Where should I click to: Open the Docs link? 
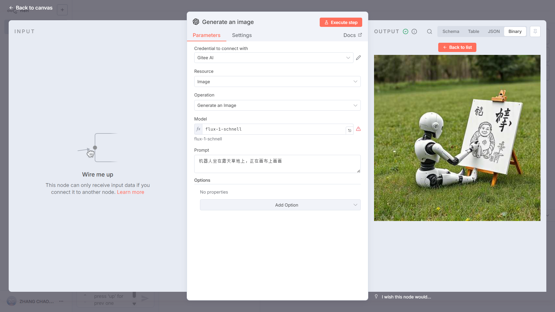coord(352,35)
